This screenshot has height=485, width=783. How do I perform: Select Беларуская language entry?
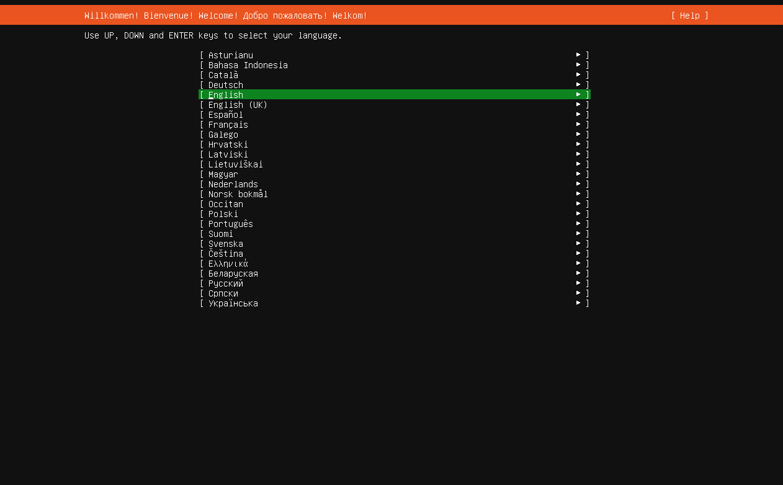(x=395, y=274)
